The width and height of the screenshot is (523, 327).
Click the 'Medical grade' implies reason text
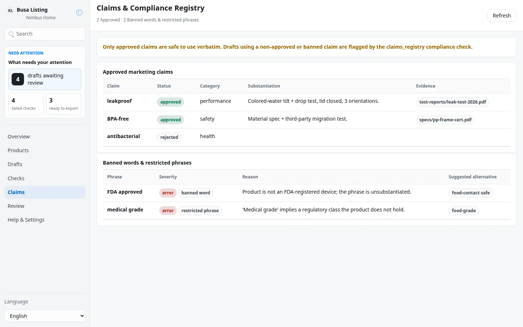pos(323,210)
